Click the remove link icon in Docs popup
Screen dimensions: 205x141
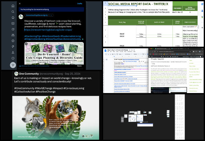coord(143,61)
